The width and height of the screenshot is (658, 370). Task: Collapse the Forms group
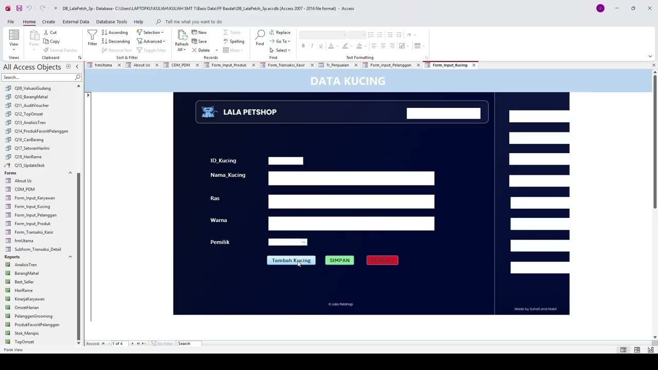pos(70,173)
